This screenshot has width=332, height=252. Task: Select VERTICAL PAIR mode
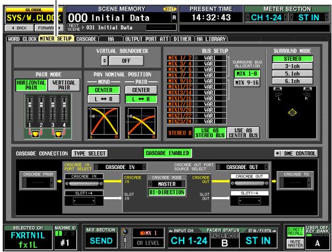(64, 85)
